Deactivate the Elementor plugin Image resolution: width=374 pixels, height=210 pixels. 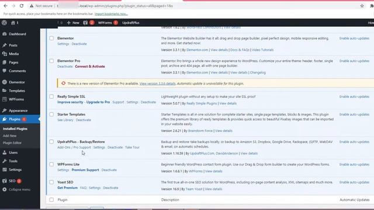[x=79, y=44]
